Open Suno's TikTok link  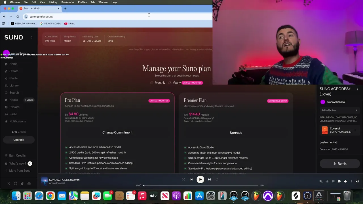point(22,184)
